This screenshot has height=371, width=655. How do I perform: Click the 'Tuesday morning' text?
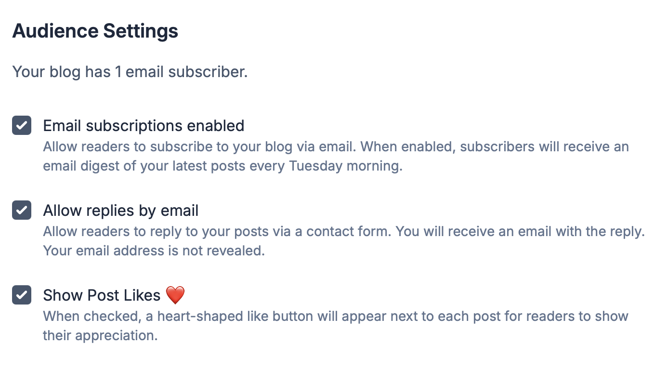(x=345, y=166)
